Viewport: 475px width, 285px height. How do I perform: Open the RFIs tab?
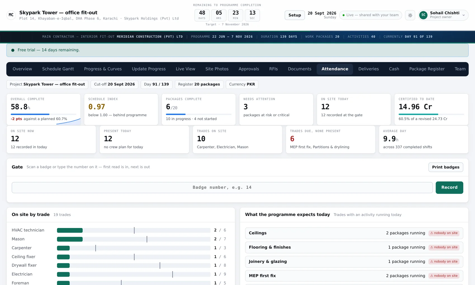click(274, 69)
